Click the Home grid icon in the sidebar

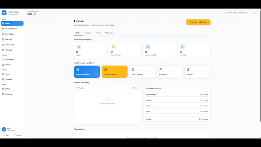pyautogui.click(x=3, y=23)
